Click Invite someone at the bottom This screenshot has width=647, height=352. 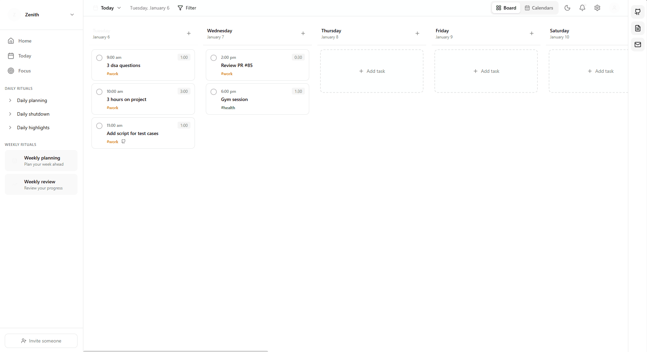coord(41,340)
